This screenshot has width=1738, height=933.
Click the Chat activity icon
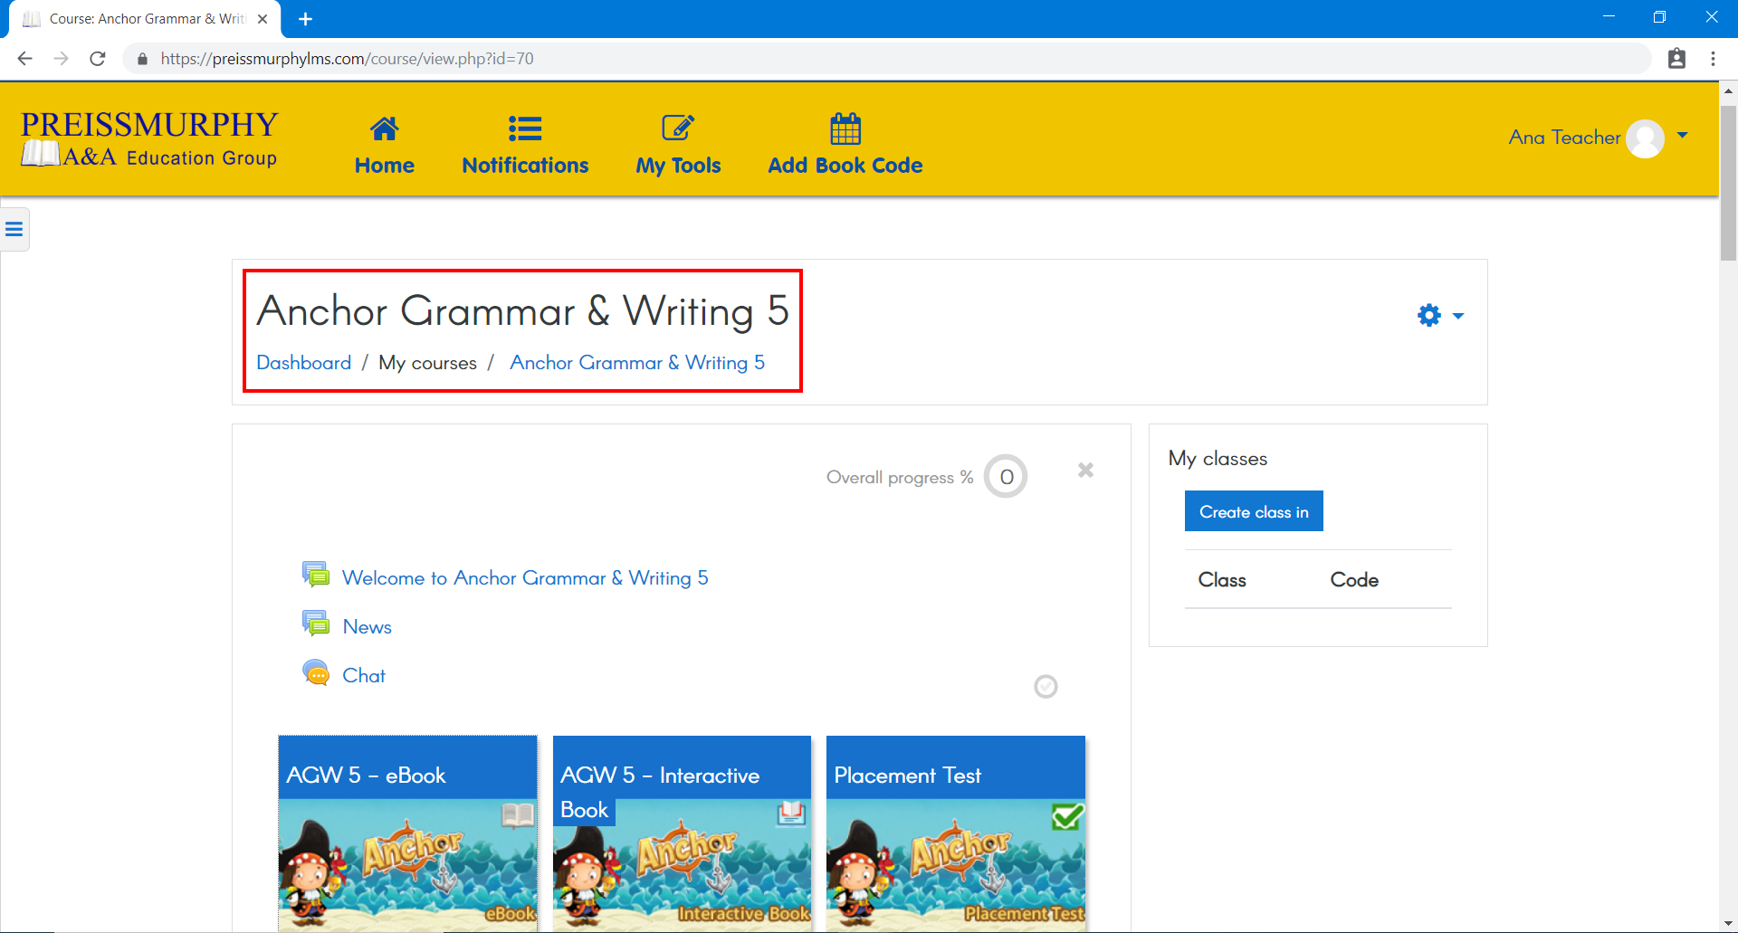pyautogui.click(x=316, y=674)
